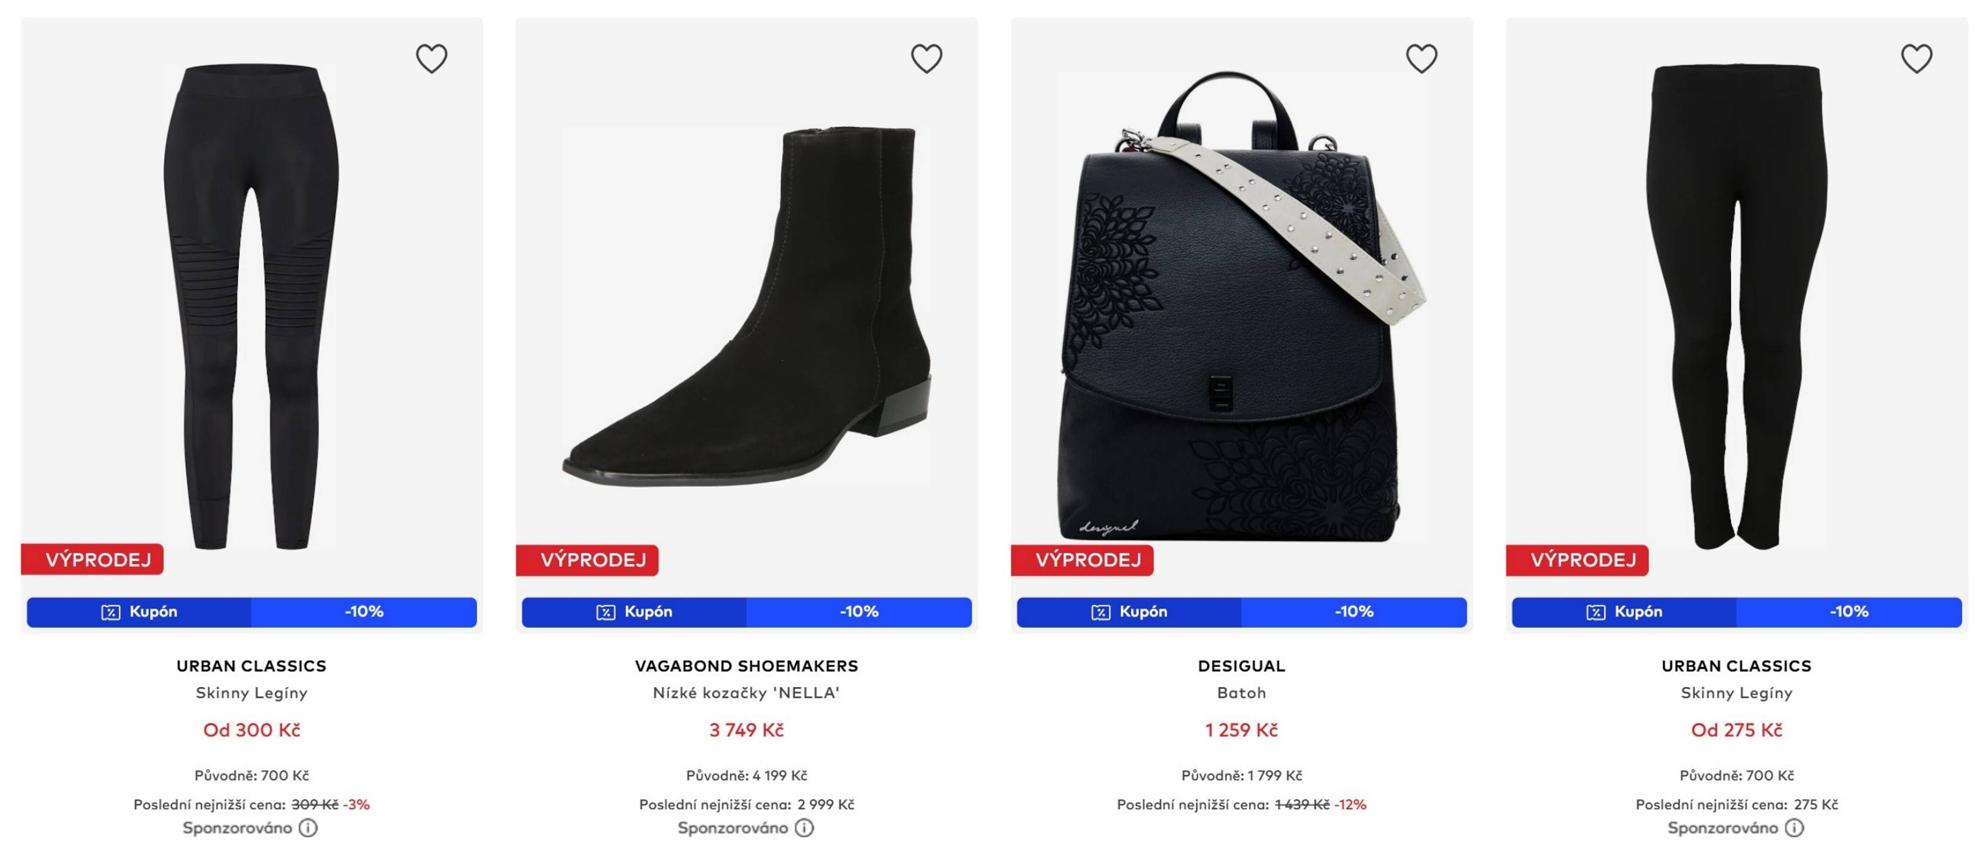Open the DESIGUAL brand link
The width and height of the screenshot is (1984, 858).
pos(1241,665)
